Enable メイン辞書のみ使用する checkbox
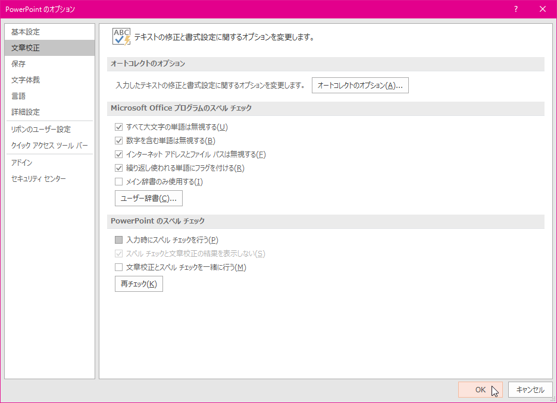 (x=118, y=182)
